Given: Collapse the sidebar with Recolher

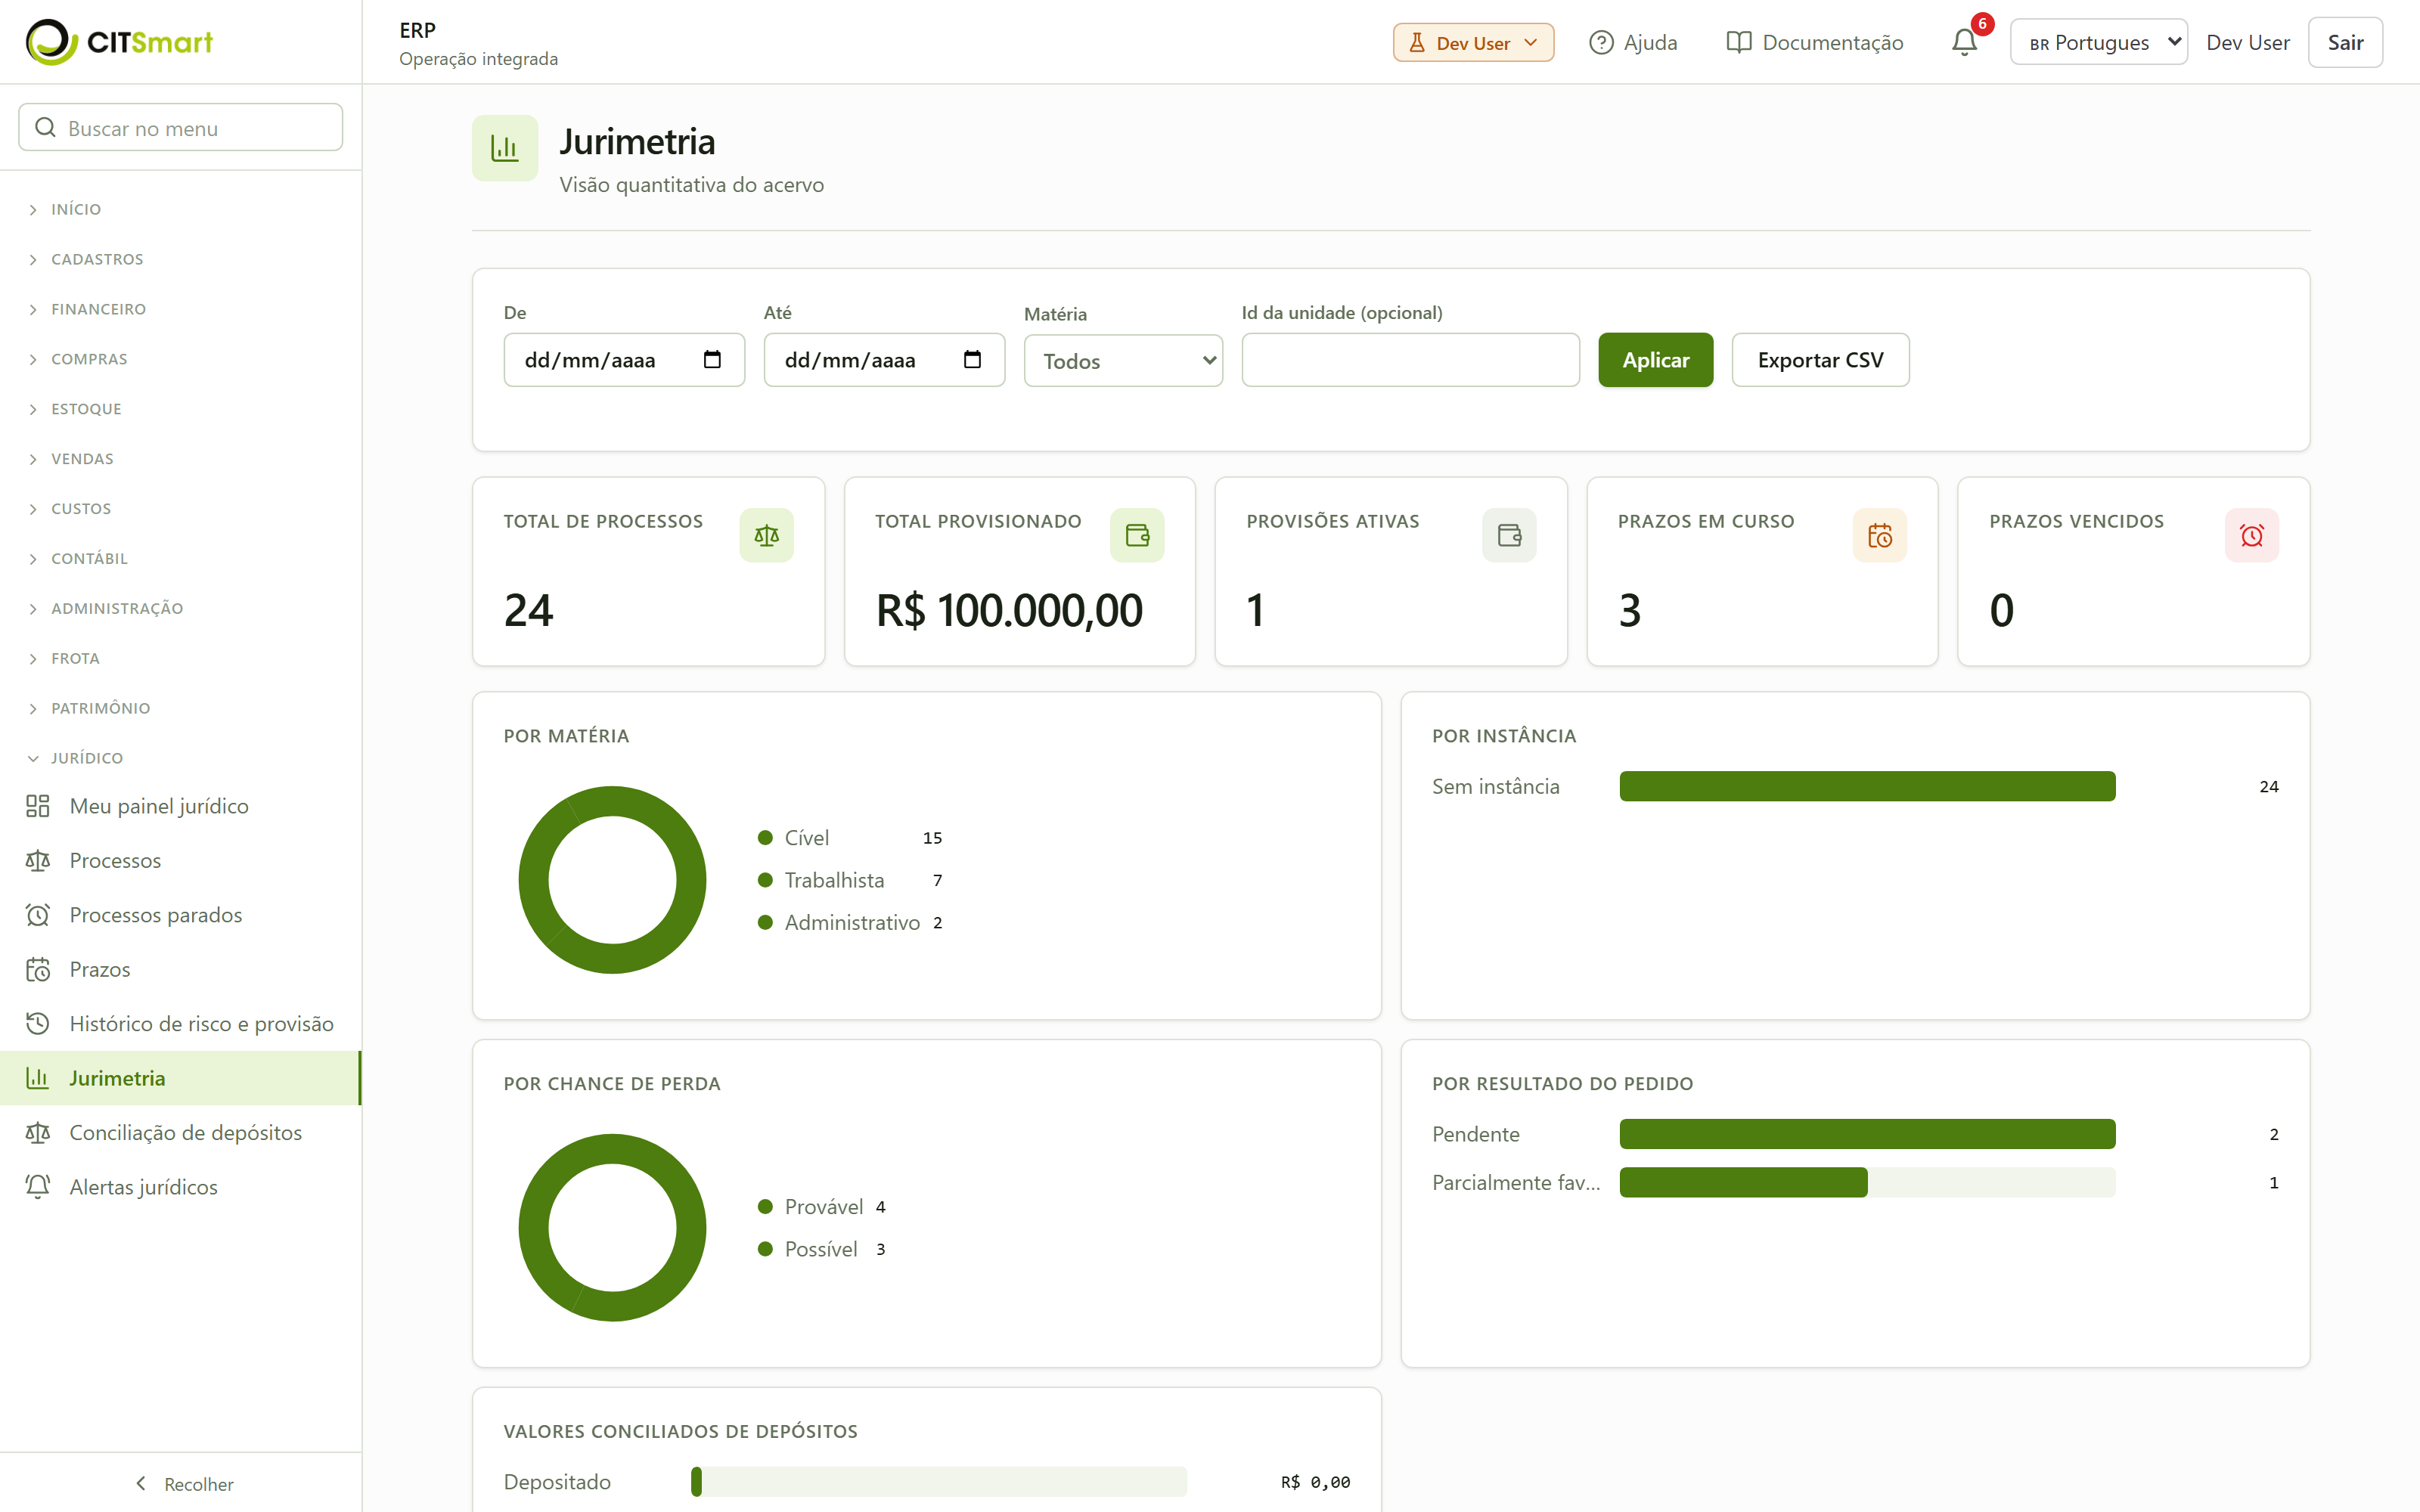Looking at the screenshot, I should tap(183, 1483).
